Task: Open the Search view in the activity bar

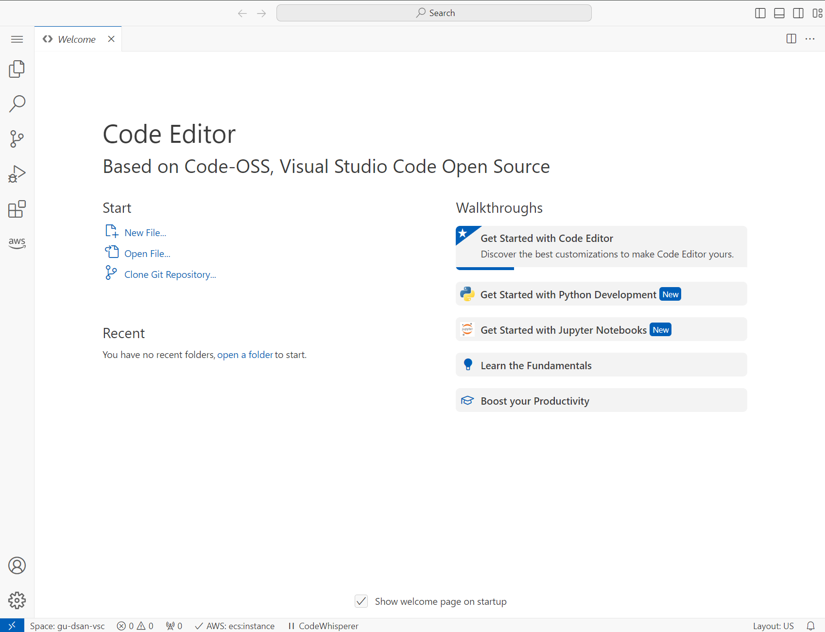Action: 17,104
